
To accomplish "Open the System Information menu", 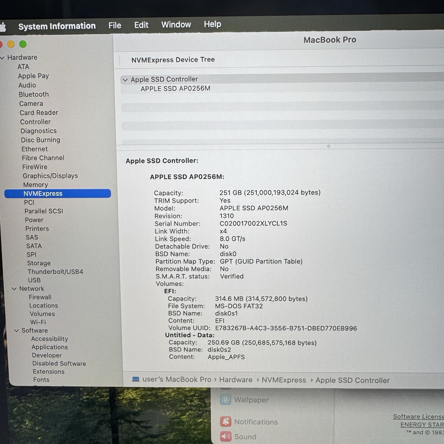I will [x=57, y=26].
